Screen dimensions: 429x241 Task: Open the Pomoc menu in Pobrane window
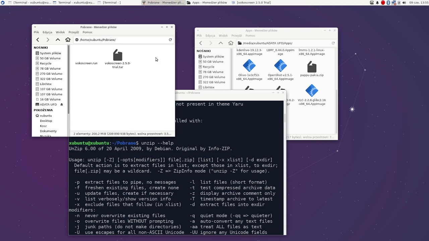coord(87,32)
